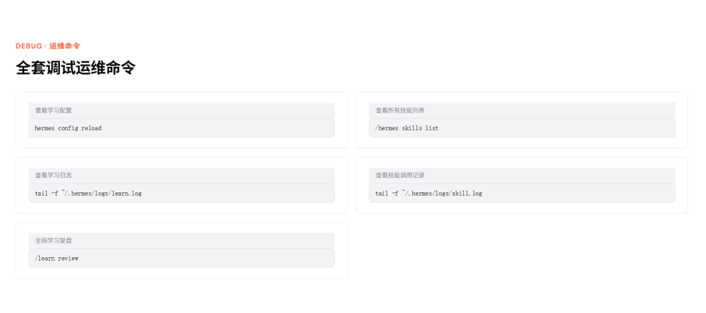Click the /learn review command box
Image resolution: width=706 pixels, height=313 pixels.
(x=181, y=258)
